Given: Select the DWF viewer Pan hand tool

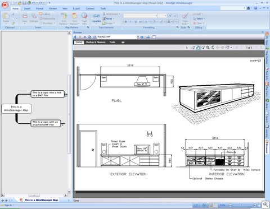Looking at the screenshot, I should coord(198,48).
